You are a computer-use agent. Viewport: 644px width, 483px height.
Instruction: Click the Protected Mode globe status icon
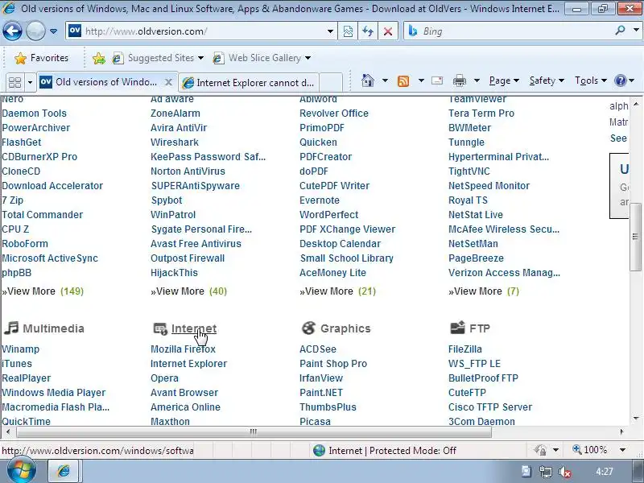[319, 451]
